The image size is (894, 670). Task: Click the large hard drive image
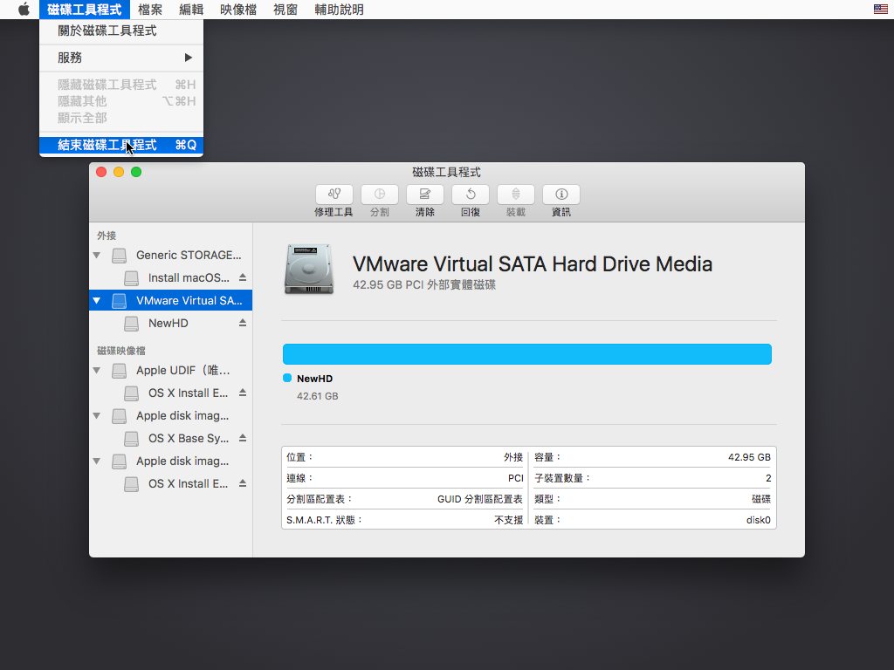click(x=309, y=270)
